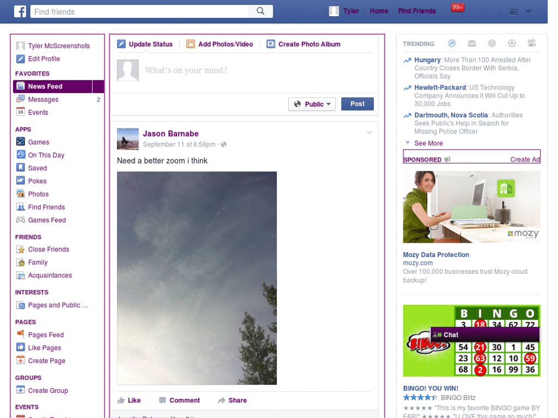The height and width of the screenshot is (418, 558).
Task: Open the Dartmouth, Nova Scotia trending story
Action: 451,115
